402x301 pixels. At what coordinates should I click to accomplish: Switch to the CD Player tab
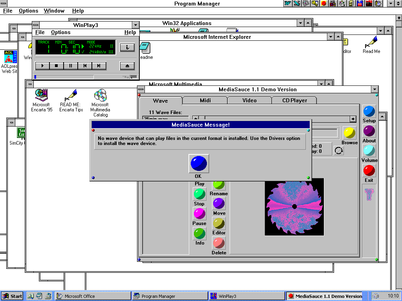point(294,100)
